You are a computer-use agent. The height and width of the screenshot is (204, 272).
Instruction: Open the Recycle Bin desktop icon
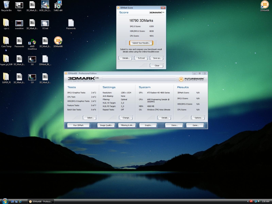coord(6,6)
